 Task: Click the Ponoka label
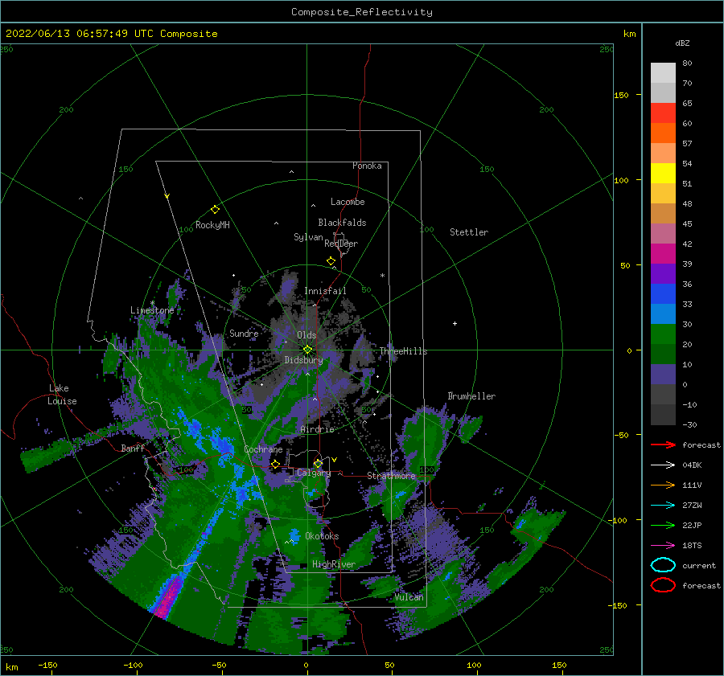point(367,166)
